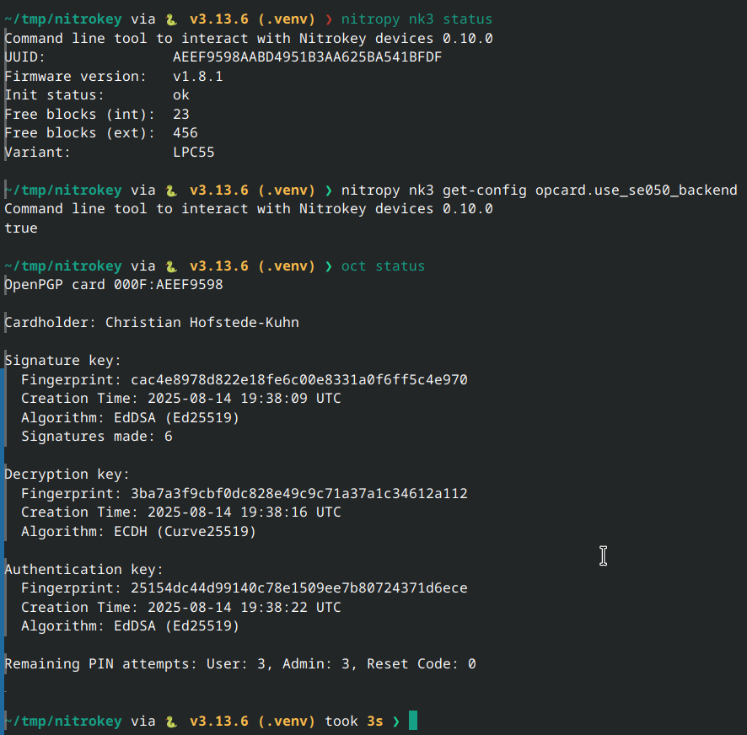Click the "true" config output value
The image size is (747, 735).
pos(21,228)
